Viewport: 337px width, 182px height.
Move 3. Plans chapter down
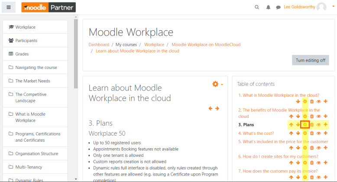298,124
